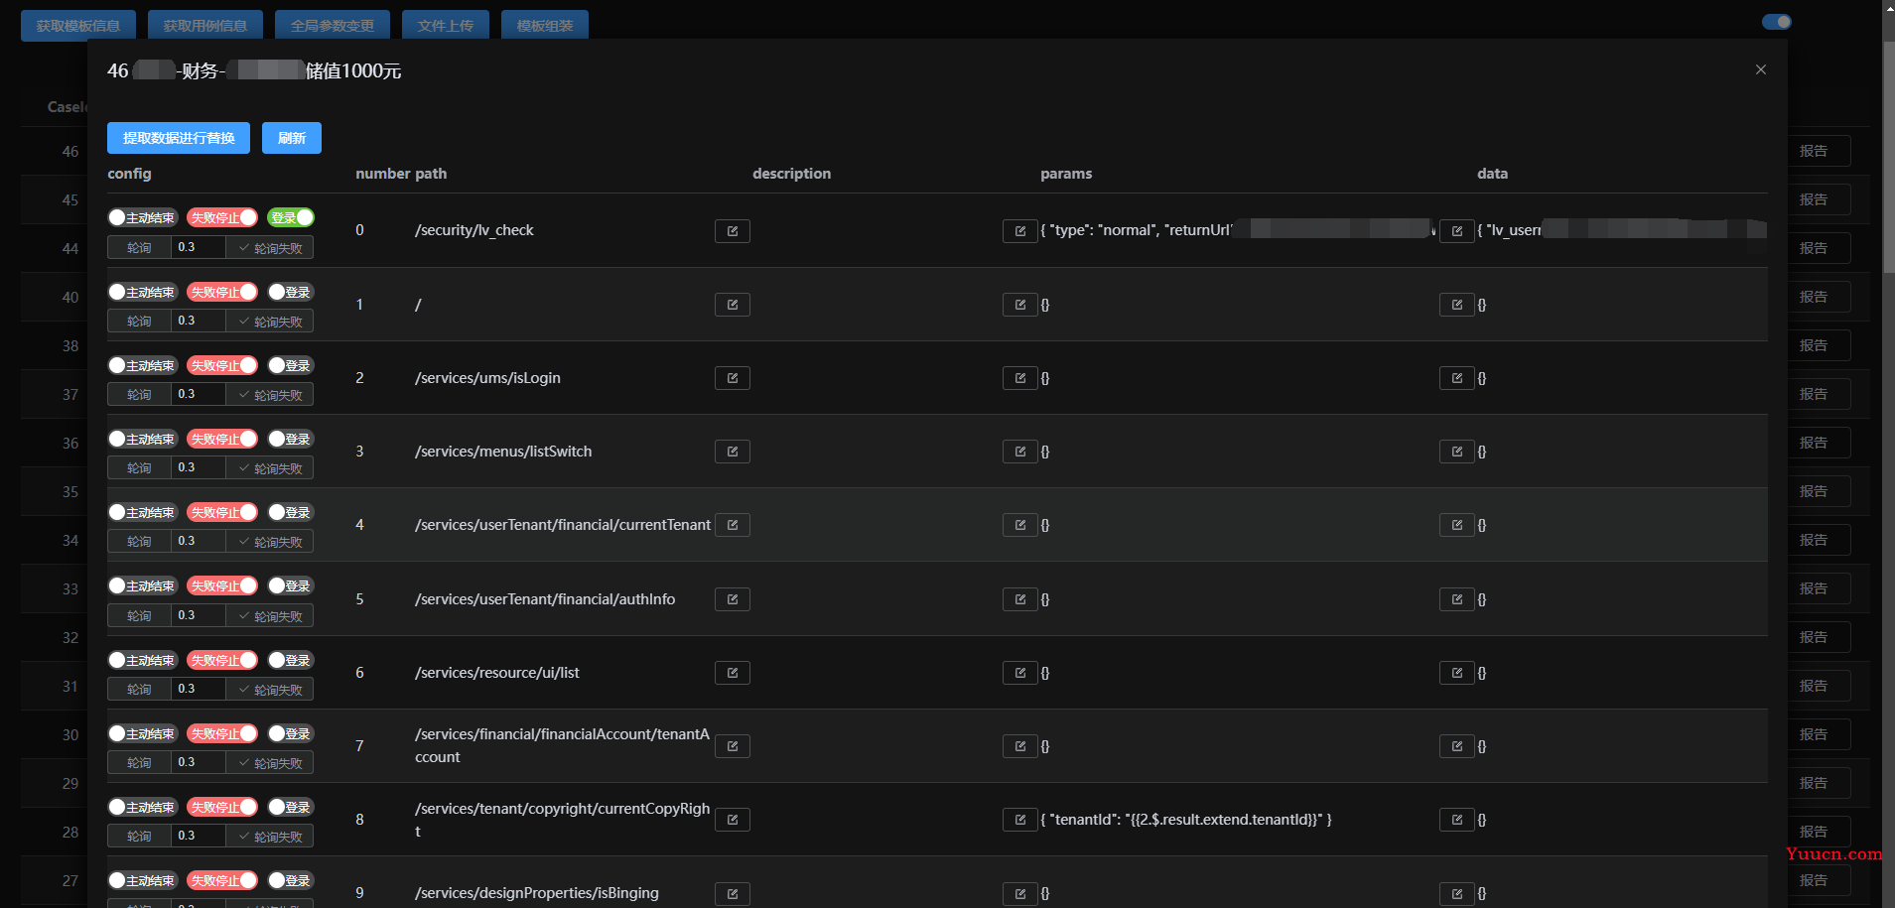The width and height of the screenshot is (1895, 908).
Task: Click polling interval 0.3 field in row 0
Action: (199, 247)
